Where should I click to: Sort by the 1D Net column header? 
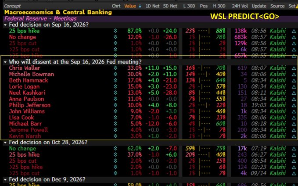point(152,6)
